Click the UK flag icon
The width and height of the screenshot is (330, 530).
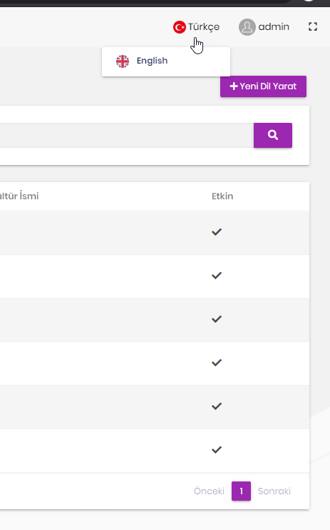pyautogui.click(x=123, y=61)
